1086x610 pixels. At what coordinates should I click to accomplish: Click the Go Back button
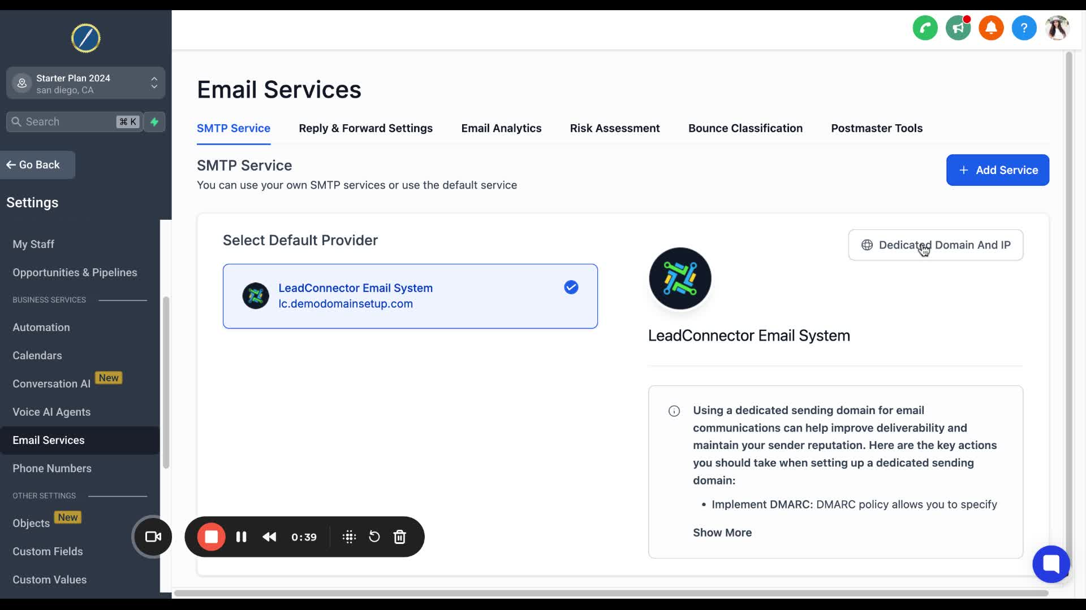[37, 165]
